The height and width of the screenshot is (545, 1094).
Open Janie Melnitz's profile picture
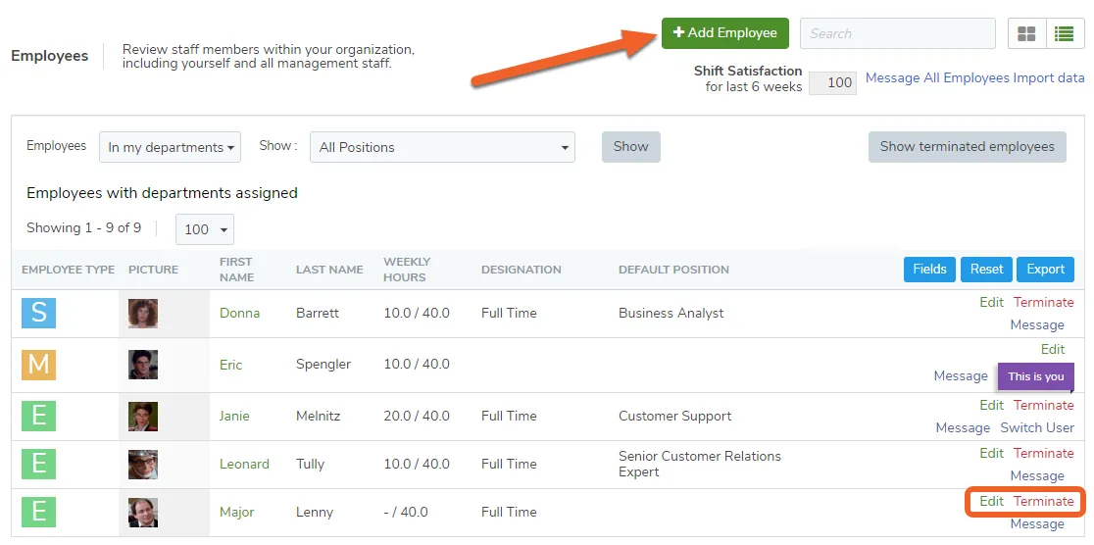point(143,416)
